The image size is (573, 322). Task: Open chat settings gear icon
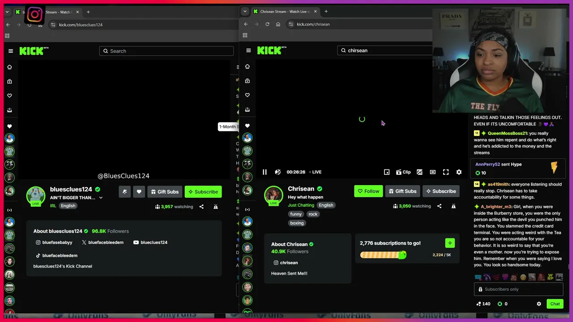tap(539, 304)
